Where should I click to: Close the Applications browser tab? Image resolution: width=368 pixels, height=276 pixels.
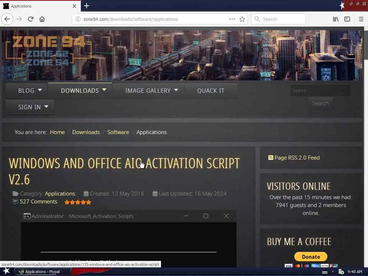point(74,6)
